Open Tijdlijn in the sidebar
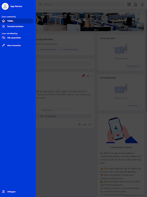 coord(17,21)
